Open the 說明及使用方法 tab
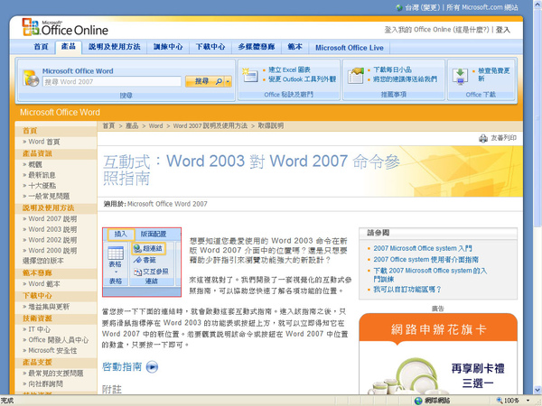Screen dimensions: 542x406 [x=115, y=47]
